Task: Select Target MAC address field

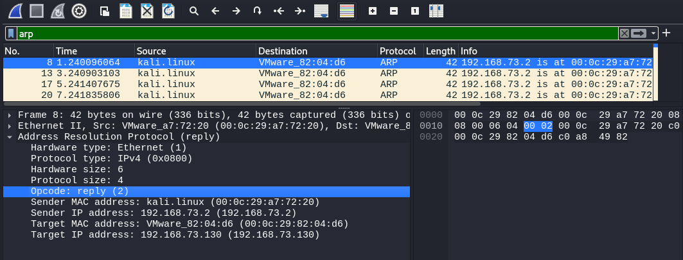Action: click(x=206, y=224)
